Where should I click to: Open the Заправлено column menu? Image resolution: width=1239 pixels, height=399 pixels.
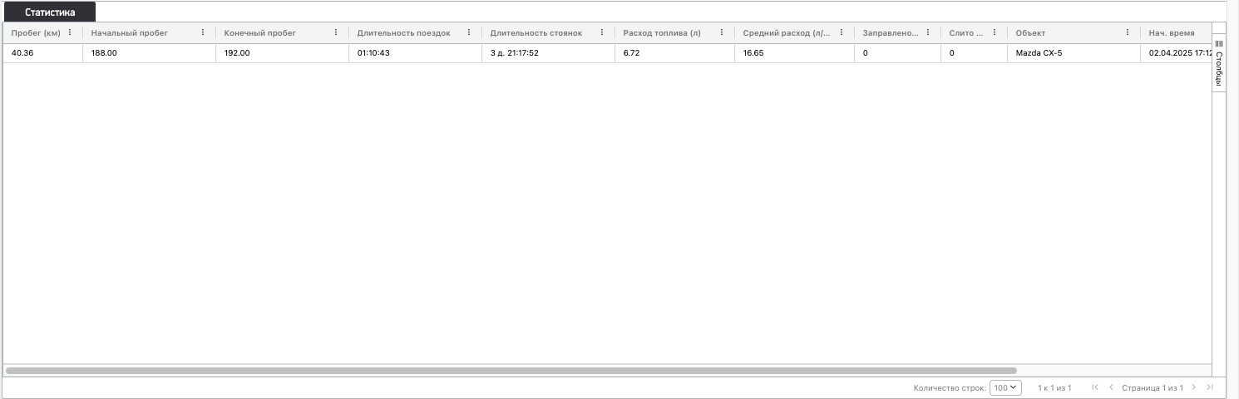[928, 32]
